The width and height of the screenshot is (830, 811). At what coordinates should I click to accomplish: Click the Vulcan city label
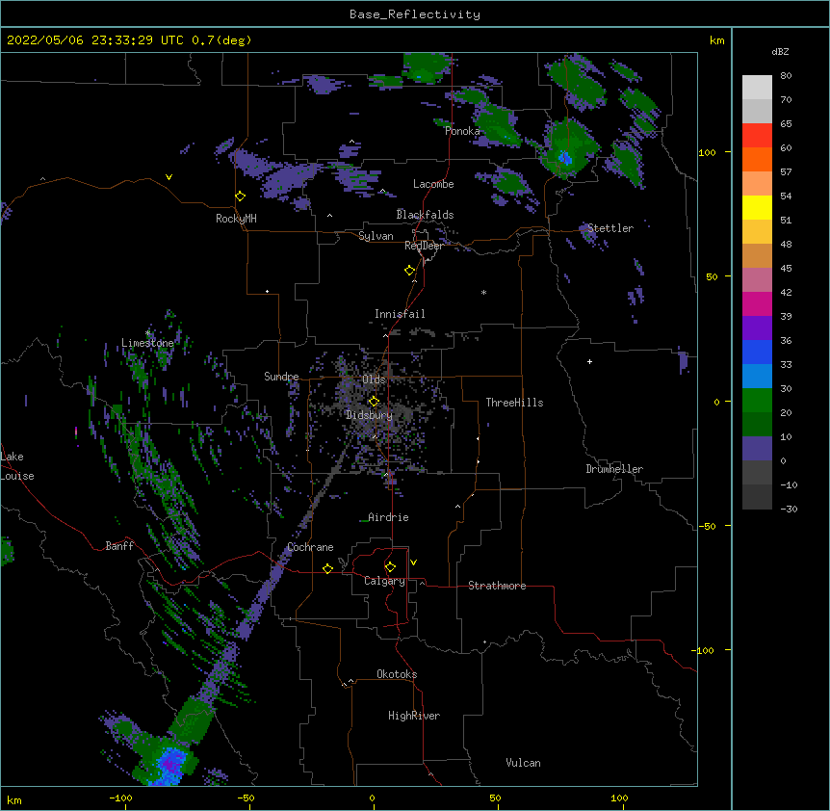tap(523, 763)
